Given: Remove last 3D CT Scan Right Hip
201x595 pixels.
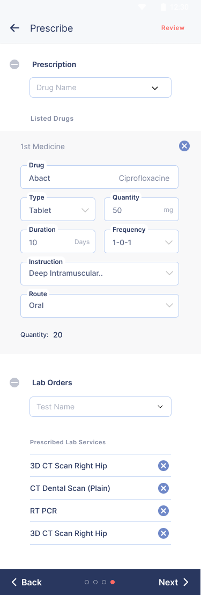Looking at the screenshot, I should (163, 533).
